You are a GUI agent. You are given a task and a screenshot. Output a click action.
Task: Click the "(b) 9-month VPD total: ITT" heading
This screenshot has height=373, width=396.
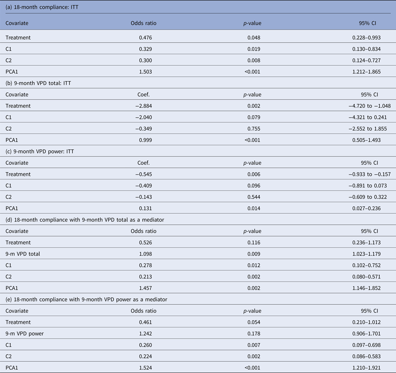38,83
